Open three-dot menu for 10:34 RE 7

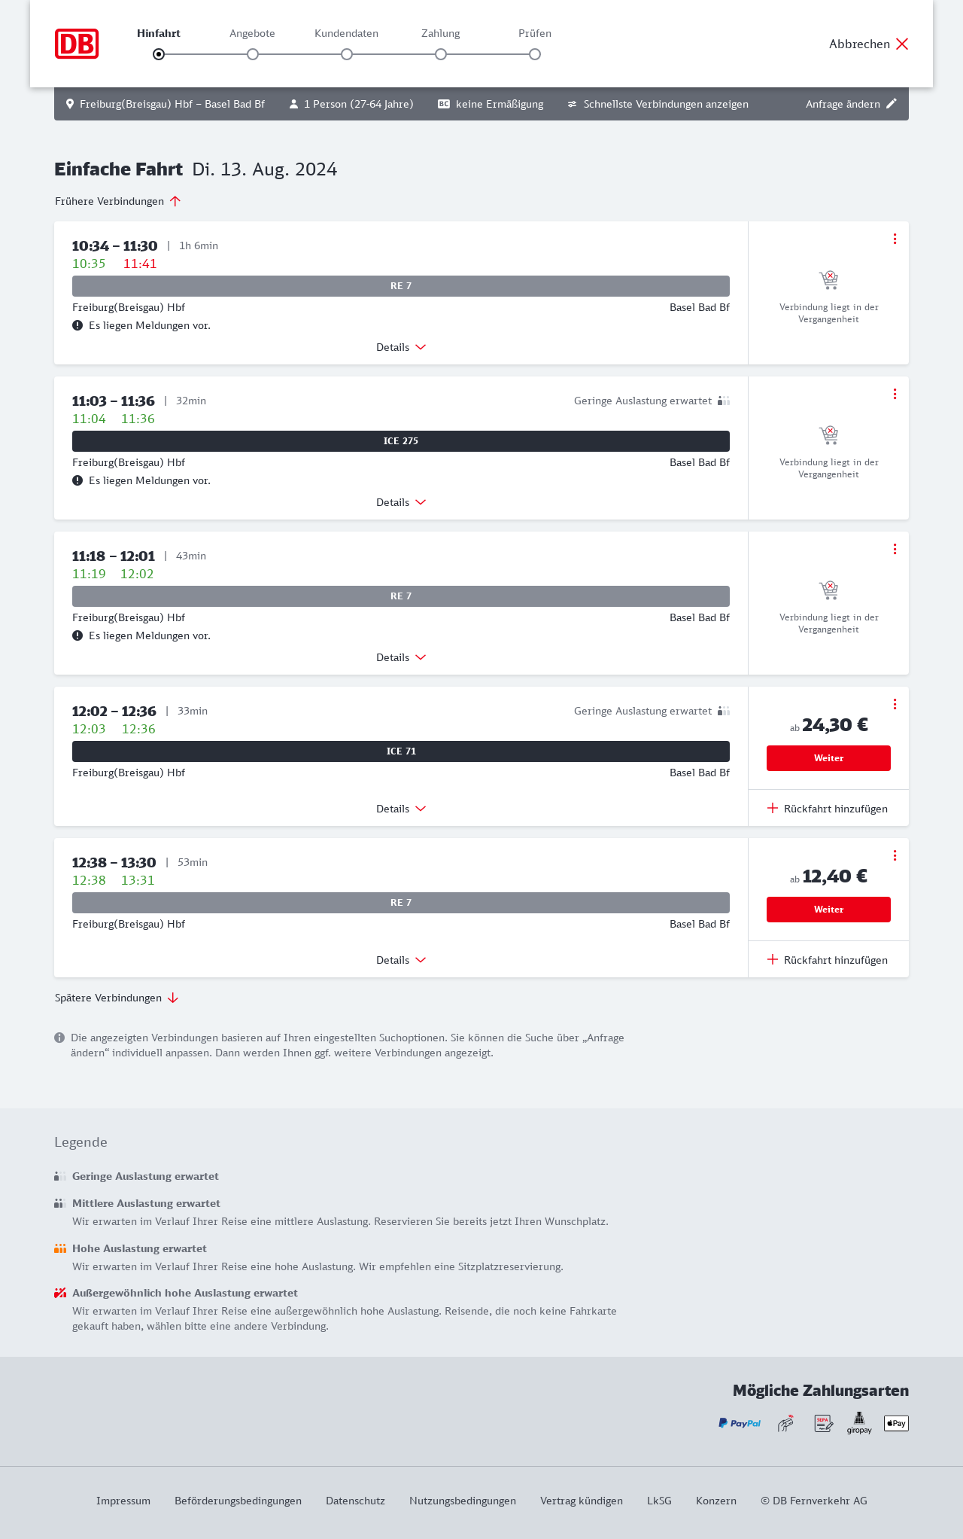click(895, 239)
